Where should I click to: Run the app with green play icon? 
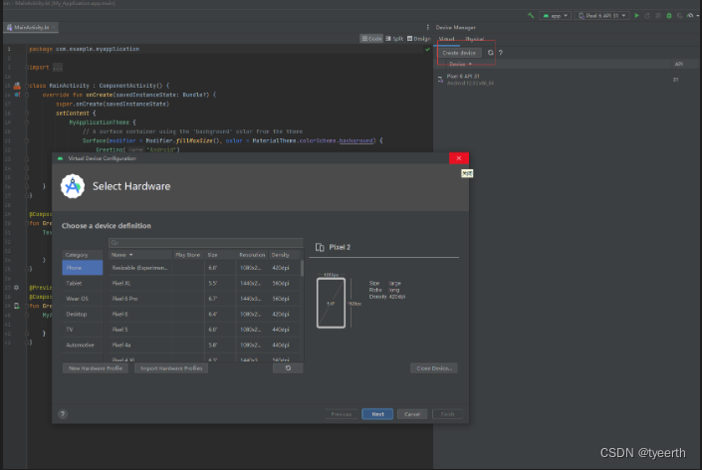(x=636, y=16)
